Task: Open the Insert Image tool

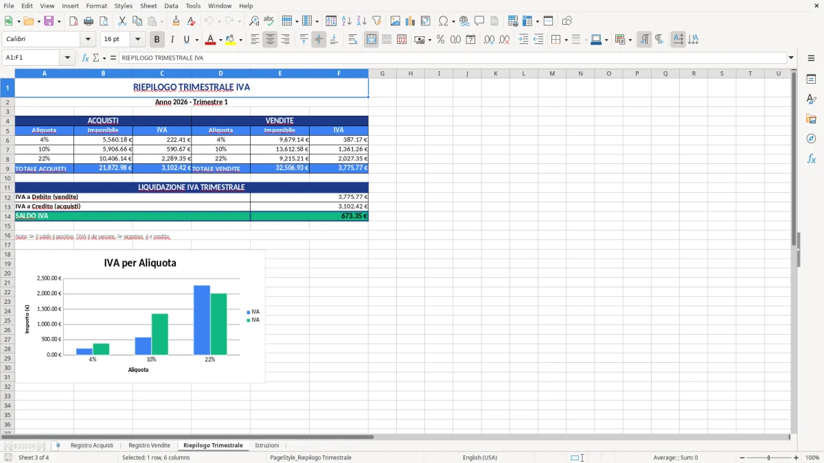Action: 396,21
